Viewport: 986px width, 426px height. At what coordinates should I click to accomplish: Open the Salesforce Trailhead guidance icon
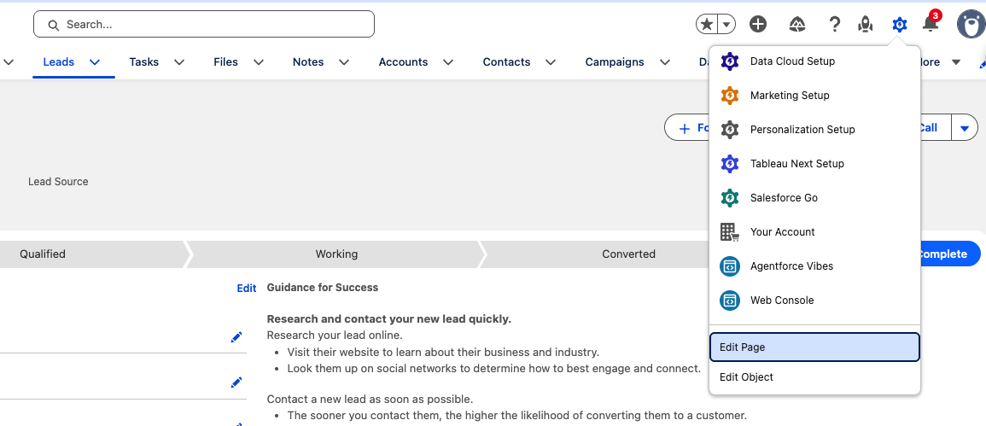pos(797,25)
